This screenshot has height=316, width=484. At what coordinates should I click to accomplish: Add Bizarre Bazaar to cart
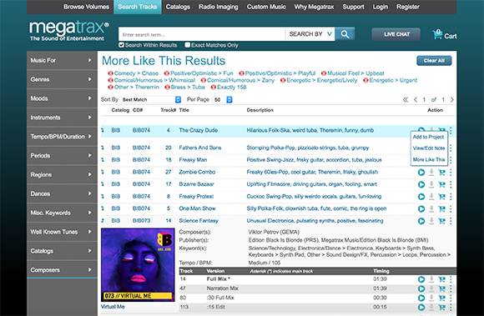(x=441, y=184)
